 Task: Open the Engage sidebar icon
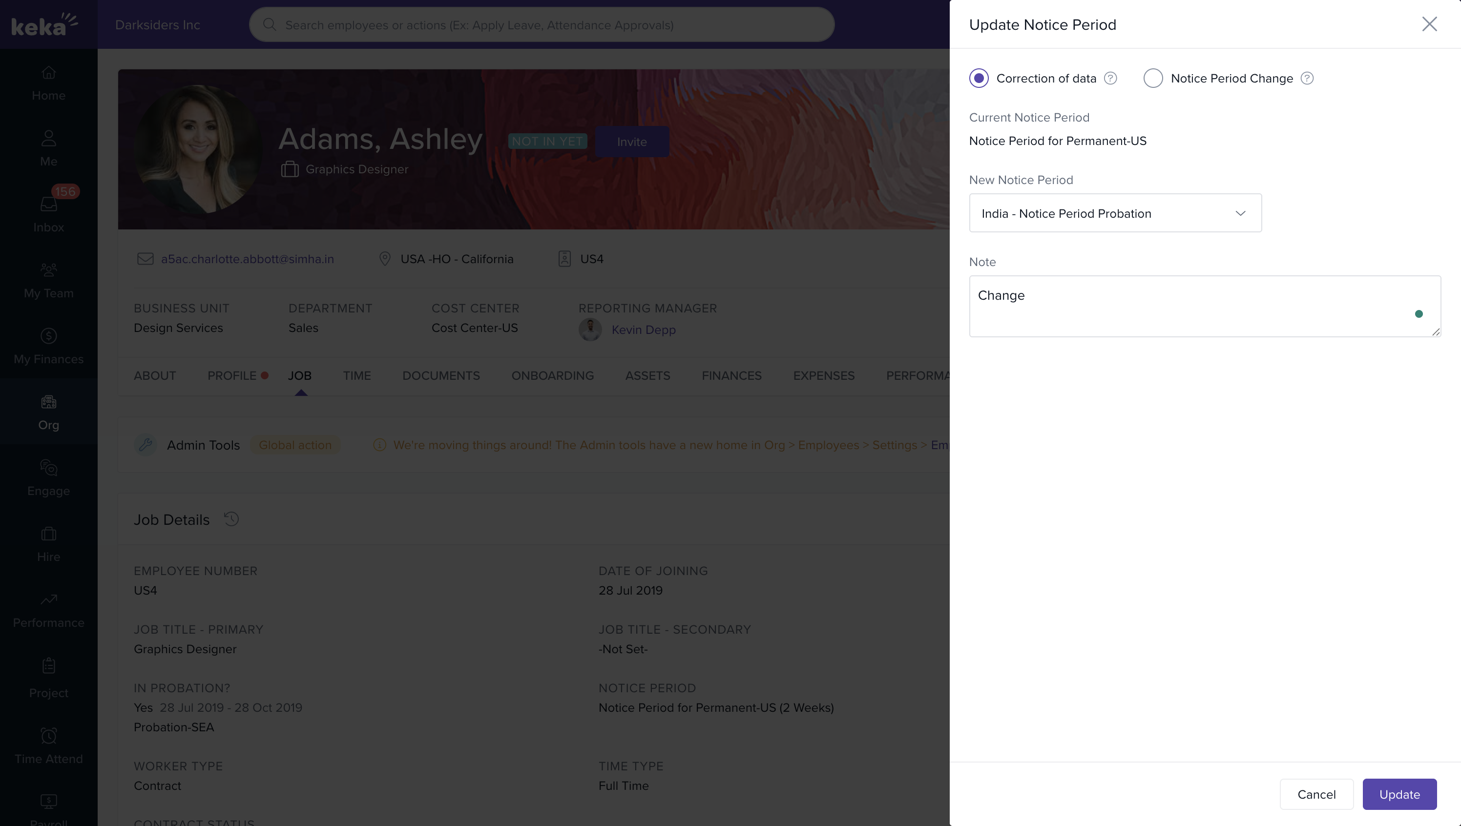pyautogui.click(x=48, y=468)
